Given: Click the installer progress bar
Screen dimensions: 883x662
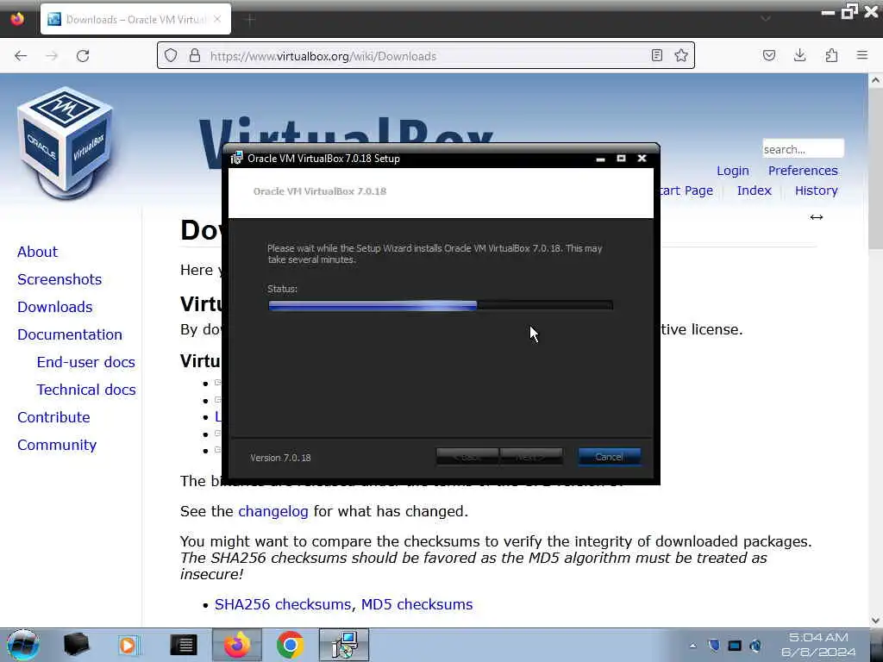Looking at the screenshot, I should (441, 305).
